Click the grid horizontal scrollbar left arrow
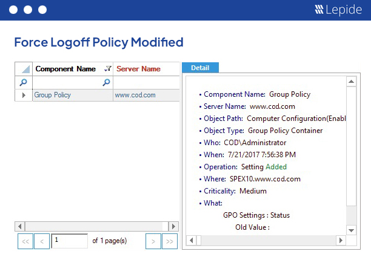371x260 pixels. [x=20, y=227]
